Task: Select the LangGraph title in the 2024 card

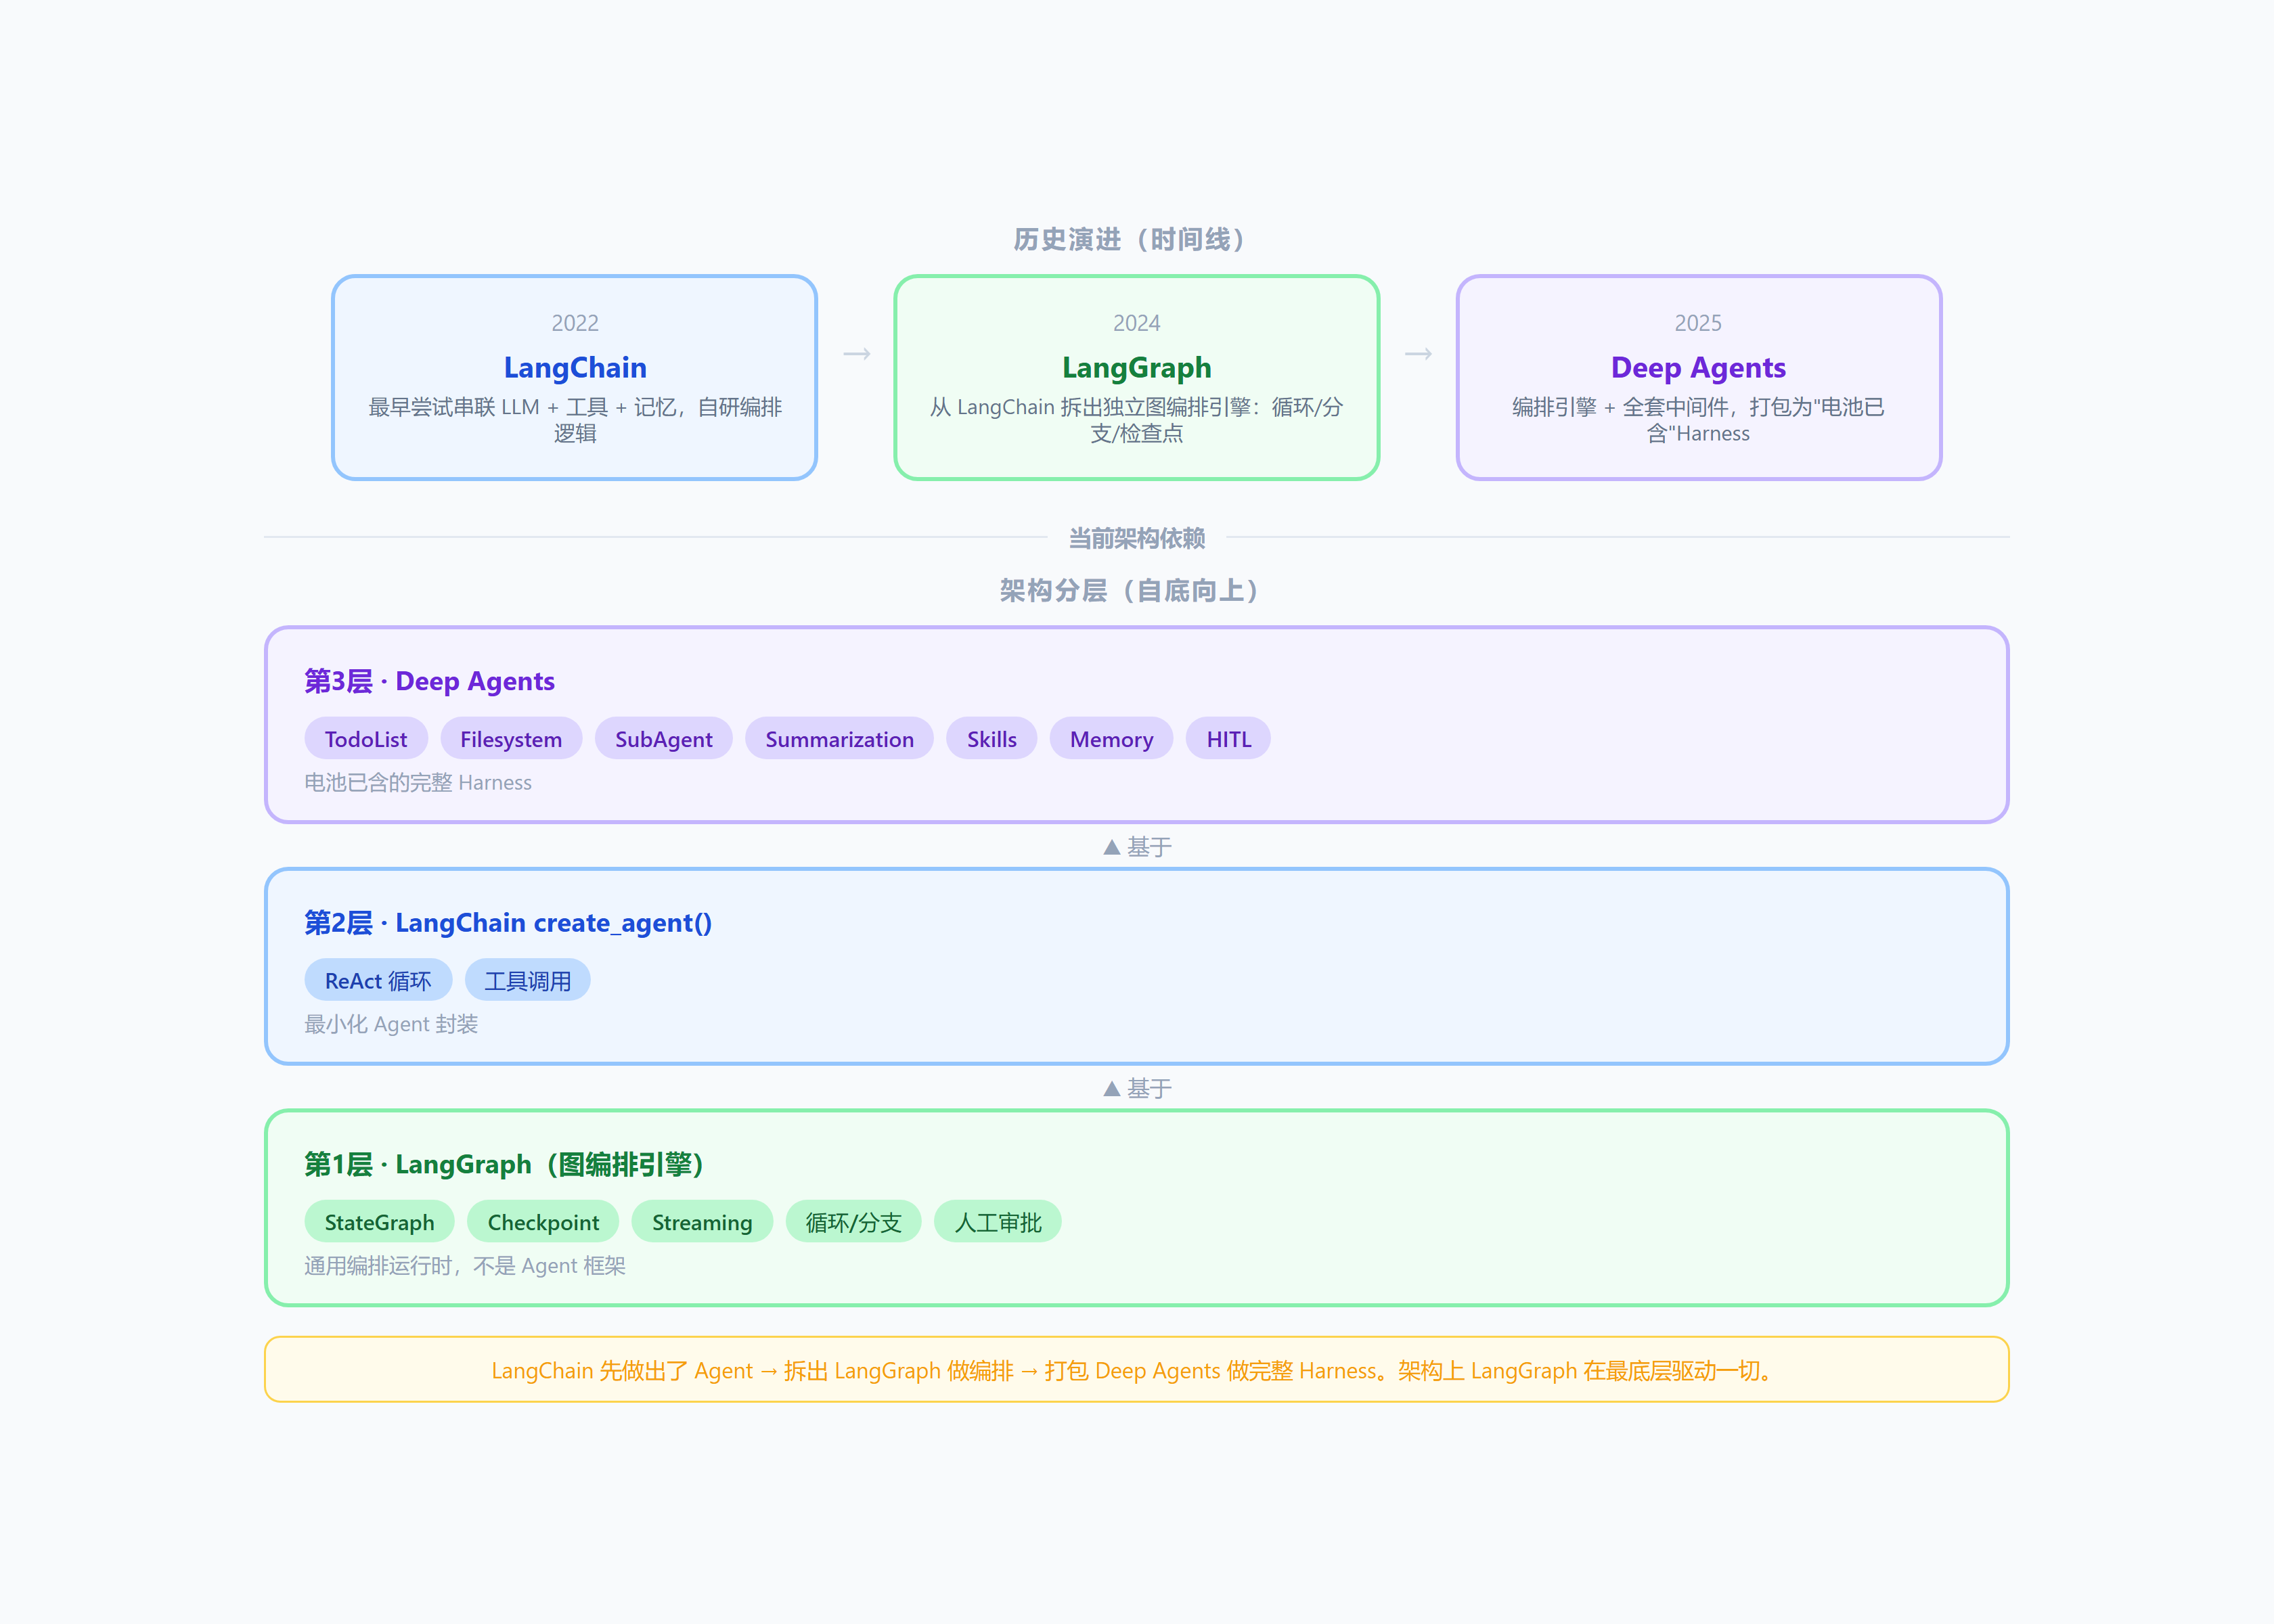Action: pos(1137,368)
